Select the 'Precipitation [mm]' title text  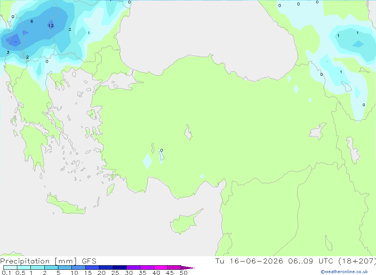pyautogui.click(x=38, y=261)
